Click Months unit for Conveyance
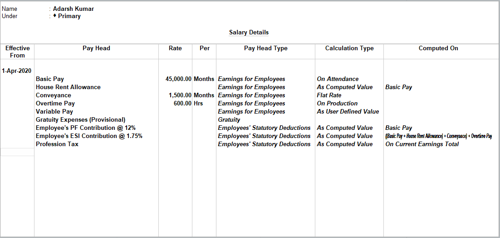 [x=204, y=95]
